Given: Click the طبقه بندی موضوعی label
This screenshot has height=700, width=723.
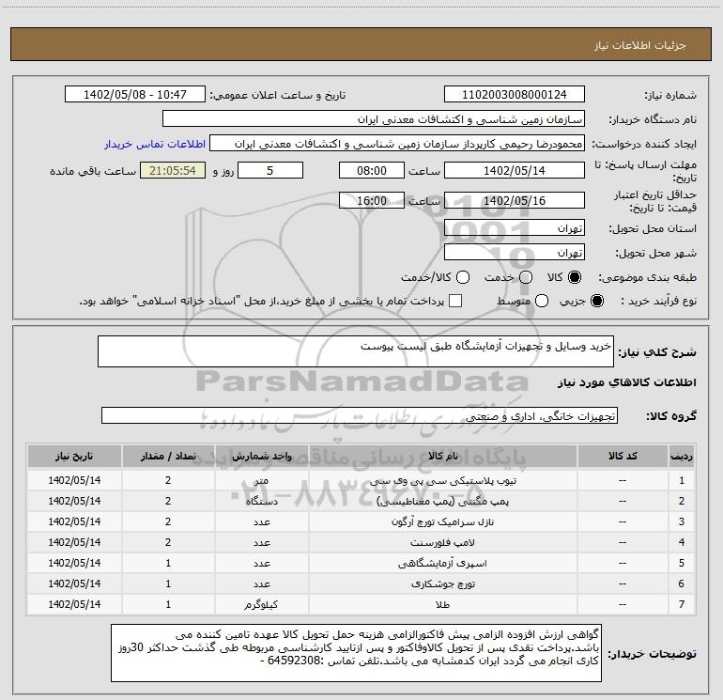Looking at the screenshot, I should (647, 278).
